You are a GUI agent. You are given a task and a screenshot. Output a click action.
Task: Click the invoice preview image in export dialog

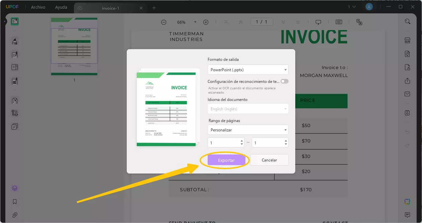tap(166, 109)
